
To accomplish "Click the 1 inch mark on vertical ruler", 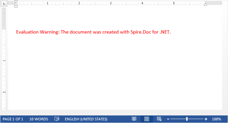I will coord(4,61).
